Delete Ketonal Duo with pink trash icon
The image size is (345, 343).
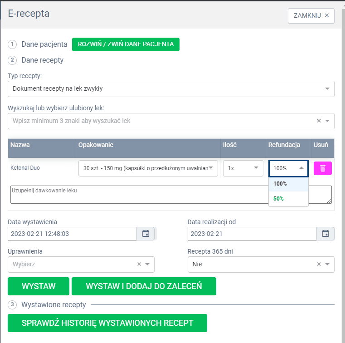point(322,168)
